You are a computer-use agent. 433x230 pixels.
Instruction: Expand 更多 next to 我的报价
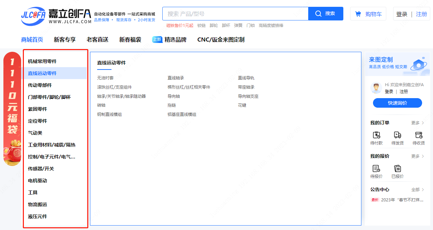(418, 156)
